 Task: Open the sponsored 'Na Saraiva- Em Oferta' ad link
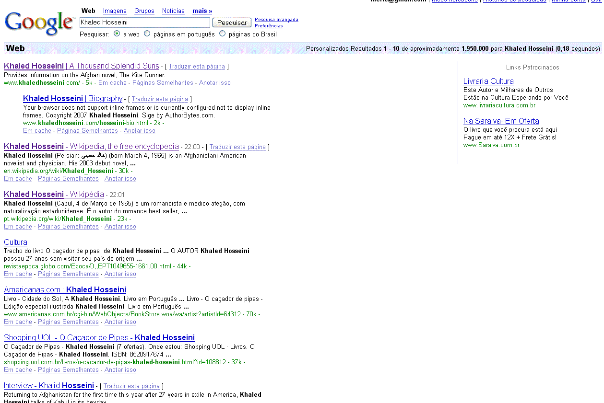coord(501,121)
